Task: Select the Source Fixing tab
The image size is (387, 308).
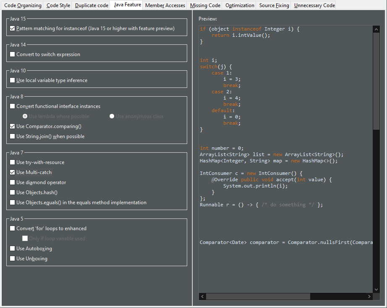Action: [274, 5]
